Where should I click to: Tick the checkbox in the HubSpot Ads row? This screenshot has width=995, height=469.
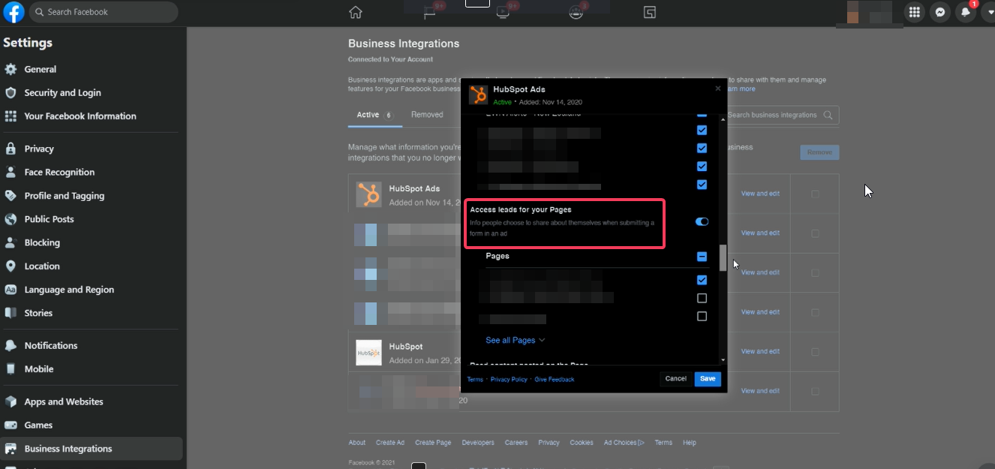click(815, 194)
